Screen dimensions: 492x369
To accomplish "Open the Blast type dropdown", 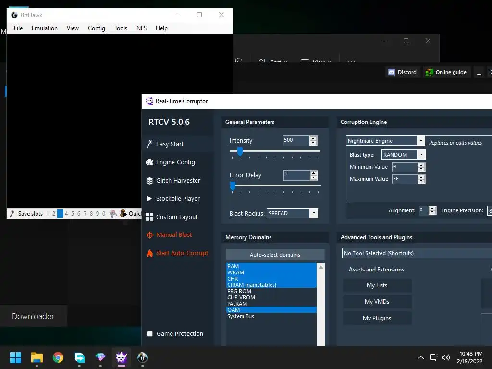I will click(421, 154).
